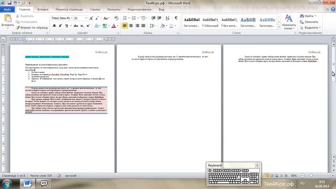Click the zoom out minus button

point(302,175)
